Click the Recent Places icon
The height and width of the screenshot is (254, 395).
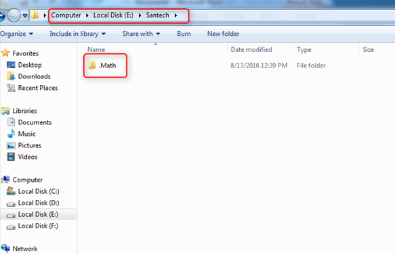11,88
